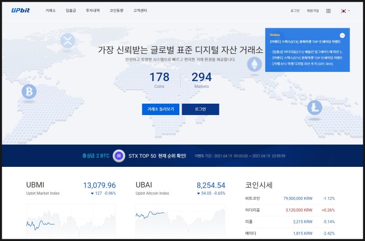Click the event period date text

[x=240, y=156]
